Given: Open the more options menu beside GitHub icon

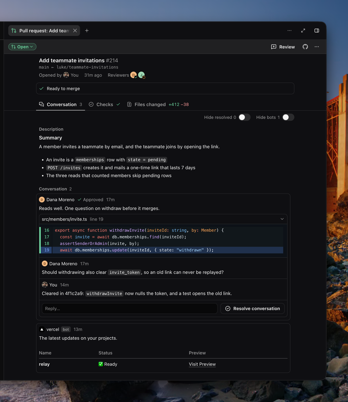Looking at the screenshot, I should pyautogui.click(x=317, y=47).
